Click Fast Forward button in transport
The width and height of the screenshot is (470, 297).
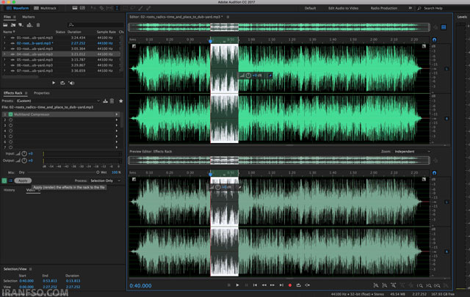(x=272, y=285)
